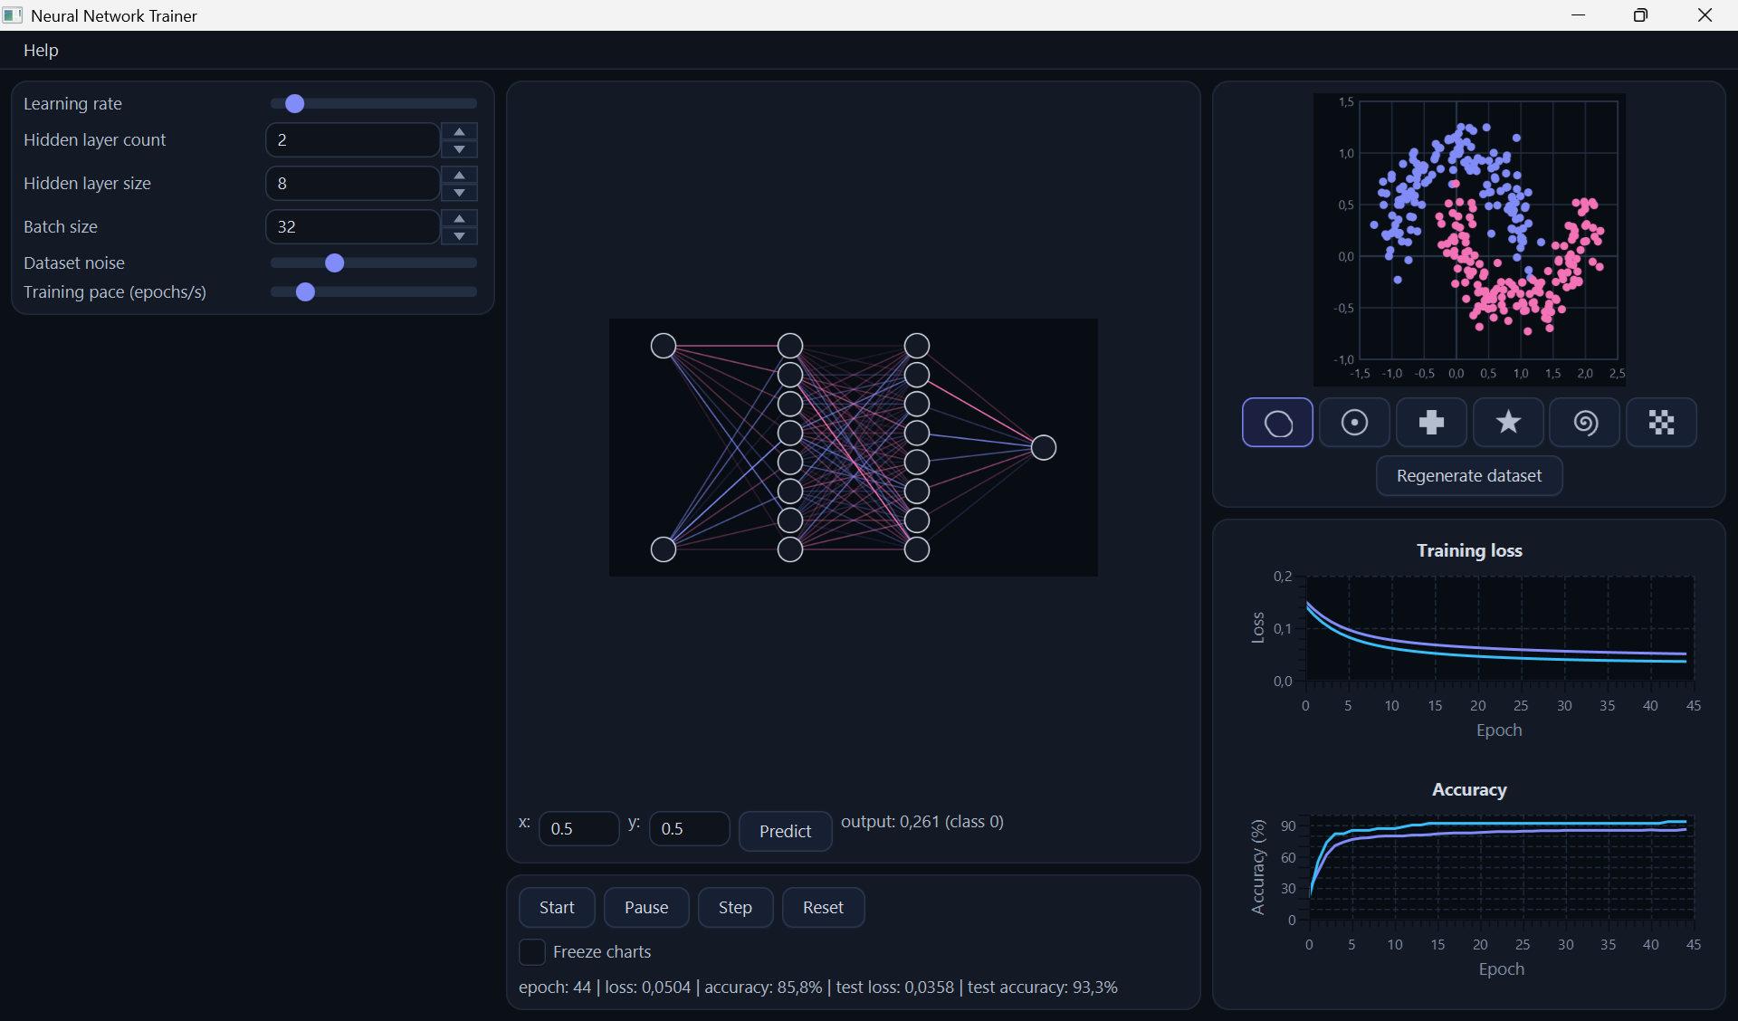Start the training

click(557, 908)
